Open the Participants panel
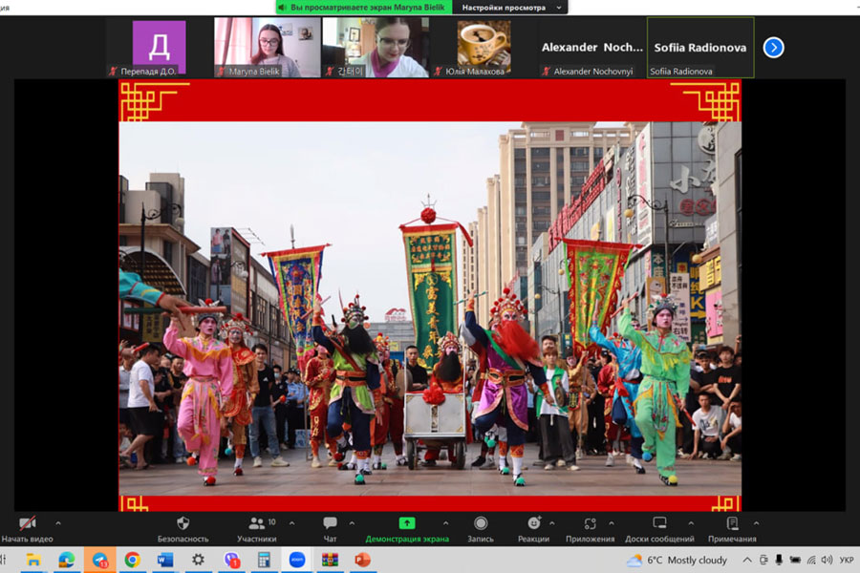Viewport: 860px width, 573px height. [x=256, y=524]
